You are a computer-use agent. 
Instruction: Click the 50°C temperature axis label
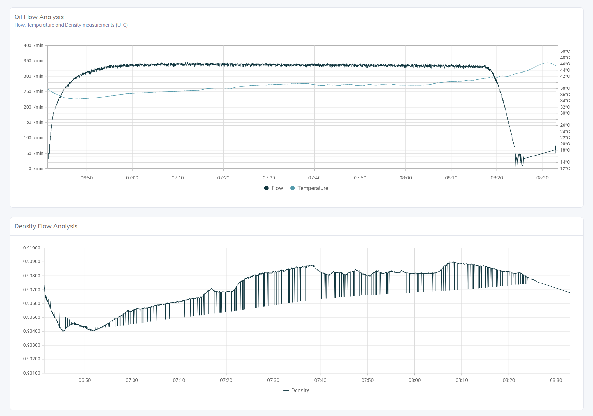coord(565,51)
